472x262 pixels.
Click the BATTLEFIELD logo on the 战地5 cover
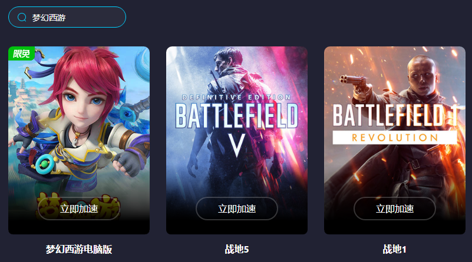tap(237, 116)
